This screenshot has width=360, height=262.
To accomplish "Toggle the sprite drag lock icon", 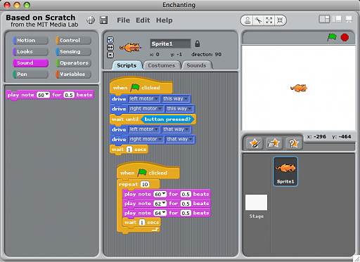I will click(198, 44).
